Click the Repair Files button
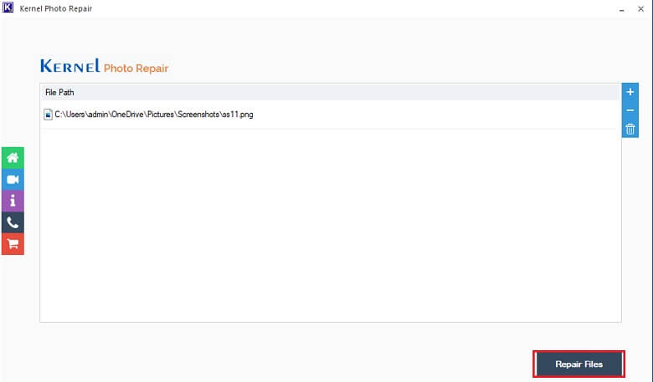The height and width of the screenshot is (382, 653). (578, 364)
